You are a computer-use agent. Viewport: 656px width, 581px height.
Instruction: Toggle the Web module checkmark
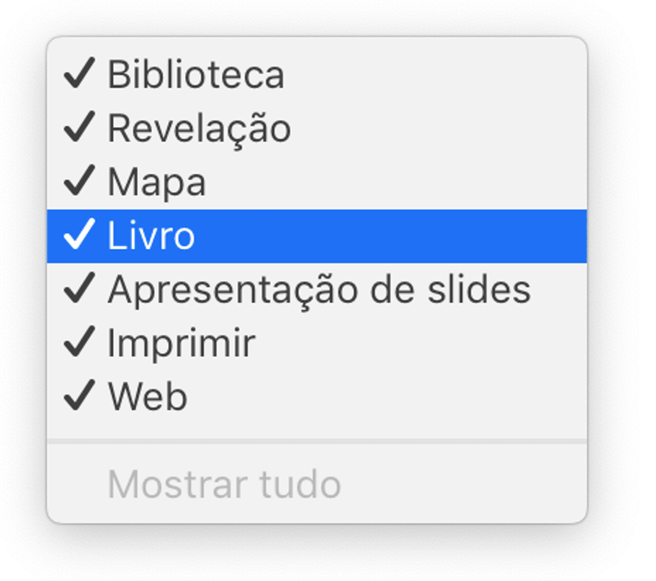80,395
